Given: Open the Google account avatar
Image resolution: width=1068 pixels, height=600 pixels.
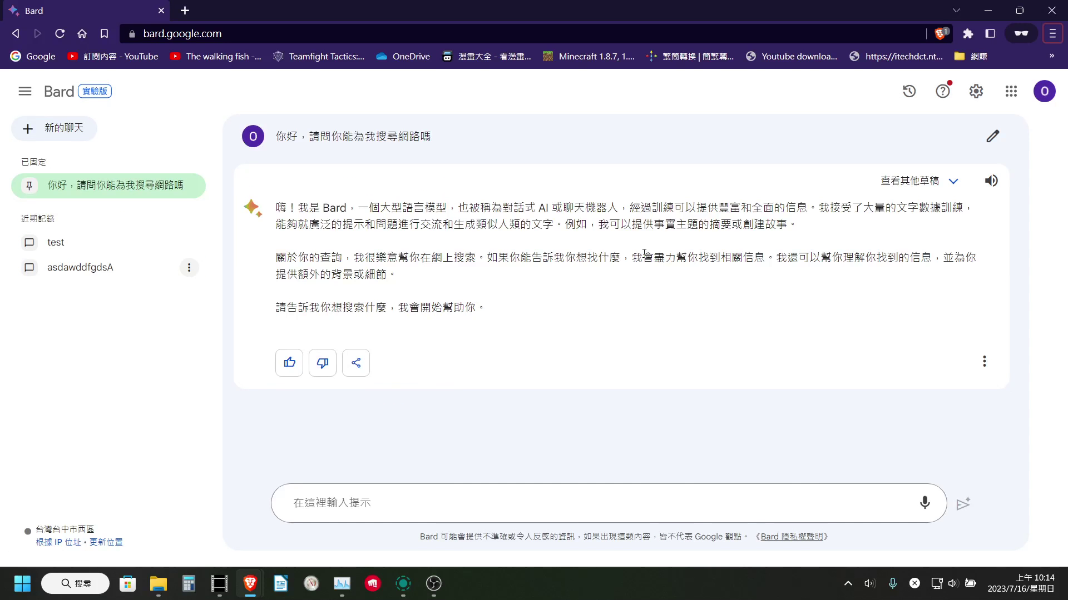Looking at the screenshot, I should pos(1045,91).
